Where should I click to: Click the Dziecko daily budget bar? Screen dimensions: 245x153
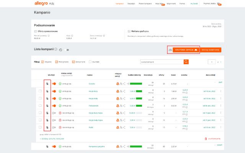click(136, 84)
